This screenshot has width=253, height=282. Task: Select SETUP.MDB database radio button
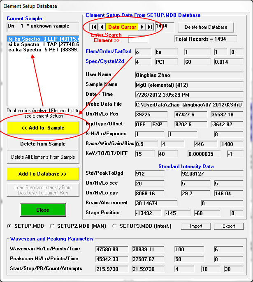10,226
